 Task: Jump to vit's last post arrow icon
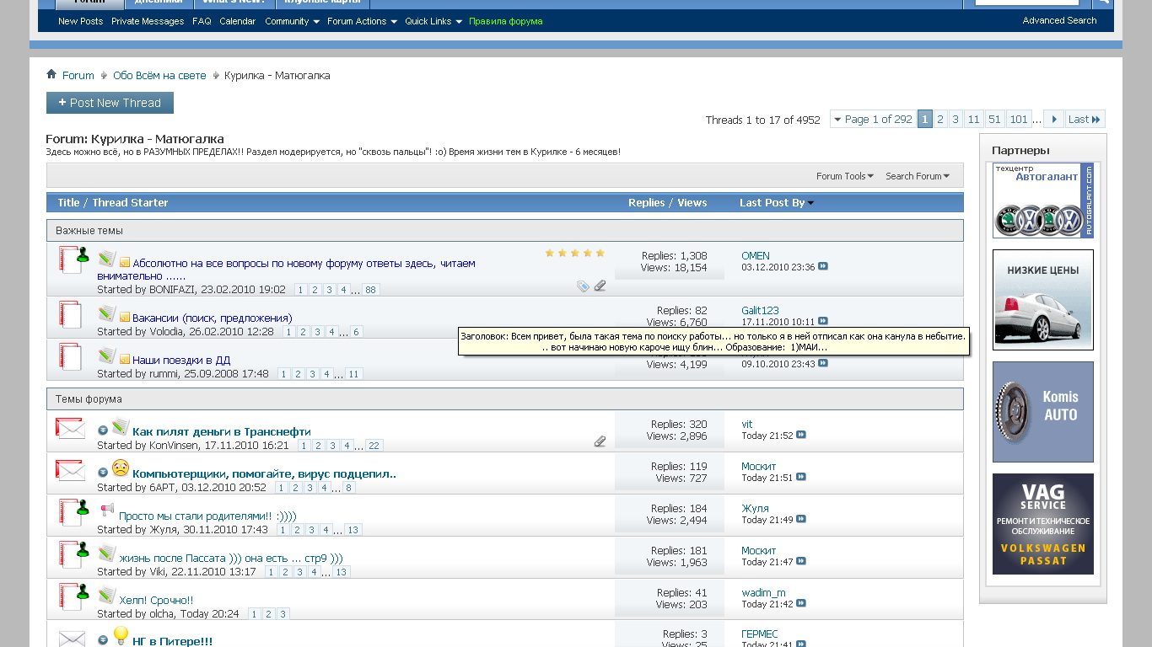tap(801, 436)
